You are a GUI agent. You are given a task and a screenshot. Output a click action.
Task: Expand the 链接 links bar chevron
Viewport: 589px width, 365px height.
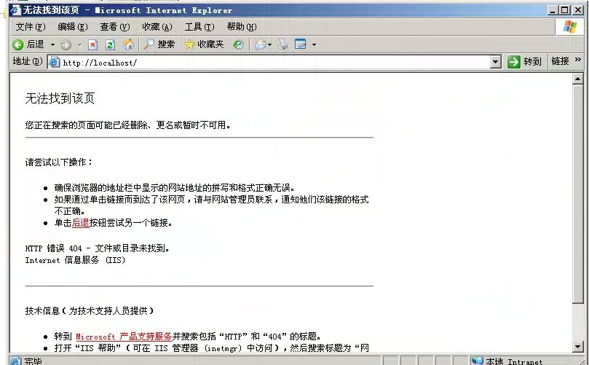click(578, 60)
